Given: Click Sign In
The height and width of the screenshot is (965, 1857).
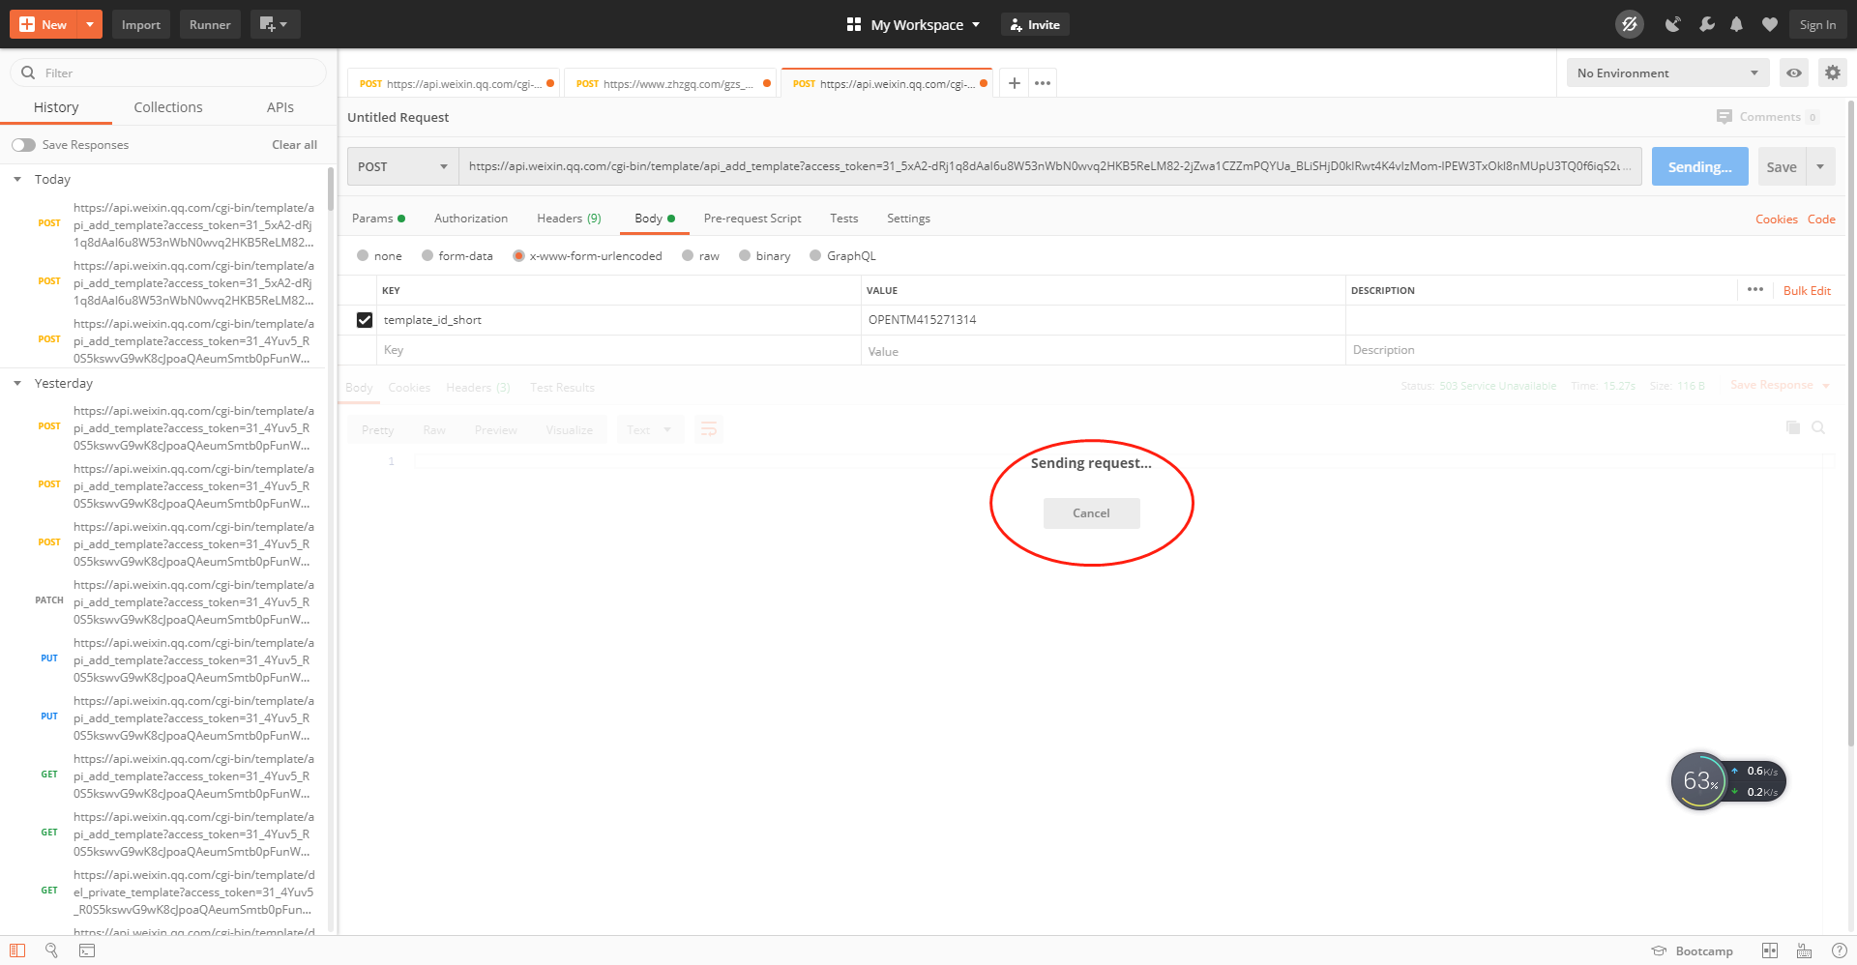Looking at the screenshot, I should pos(1817,24).
